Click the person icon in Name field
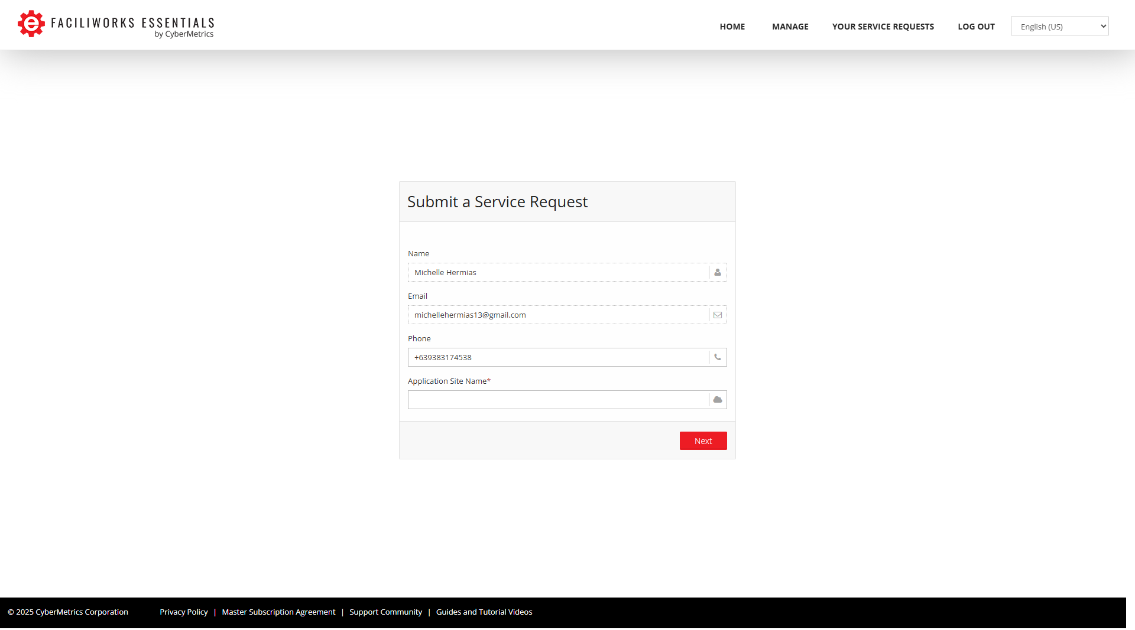Screen dimensions: 1135x630 (718, 272)
